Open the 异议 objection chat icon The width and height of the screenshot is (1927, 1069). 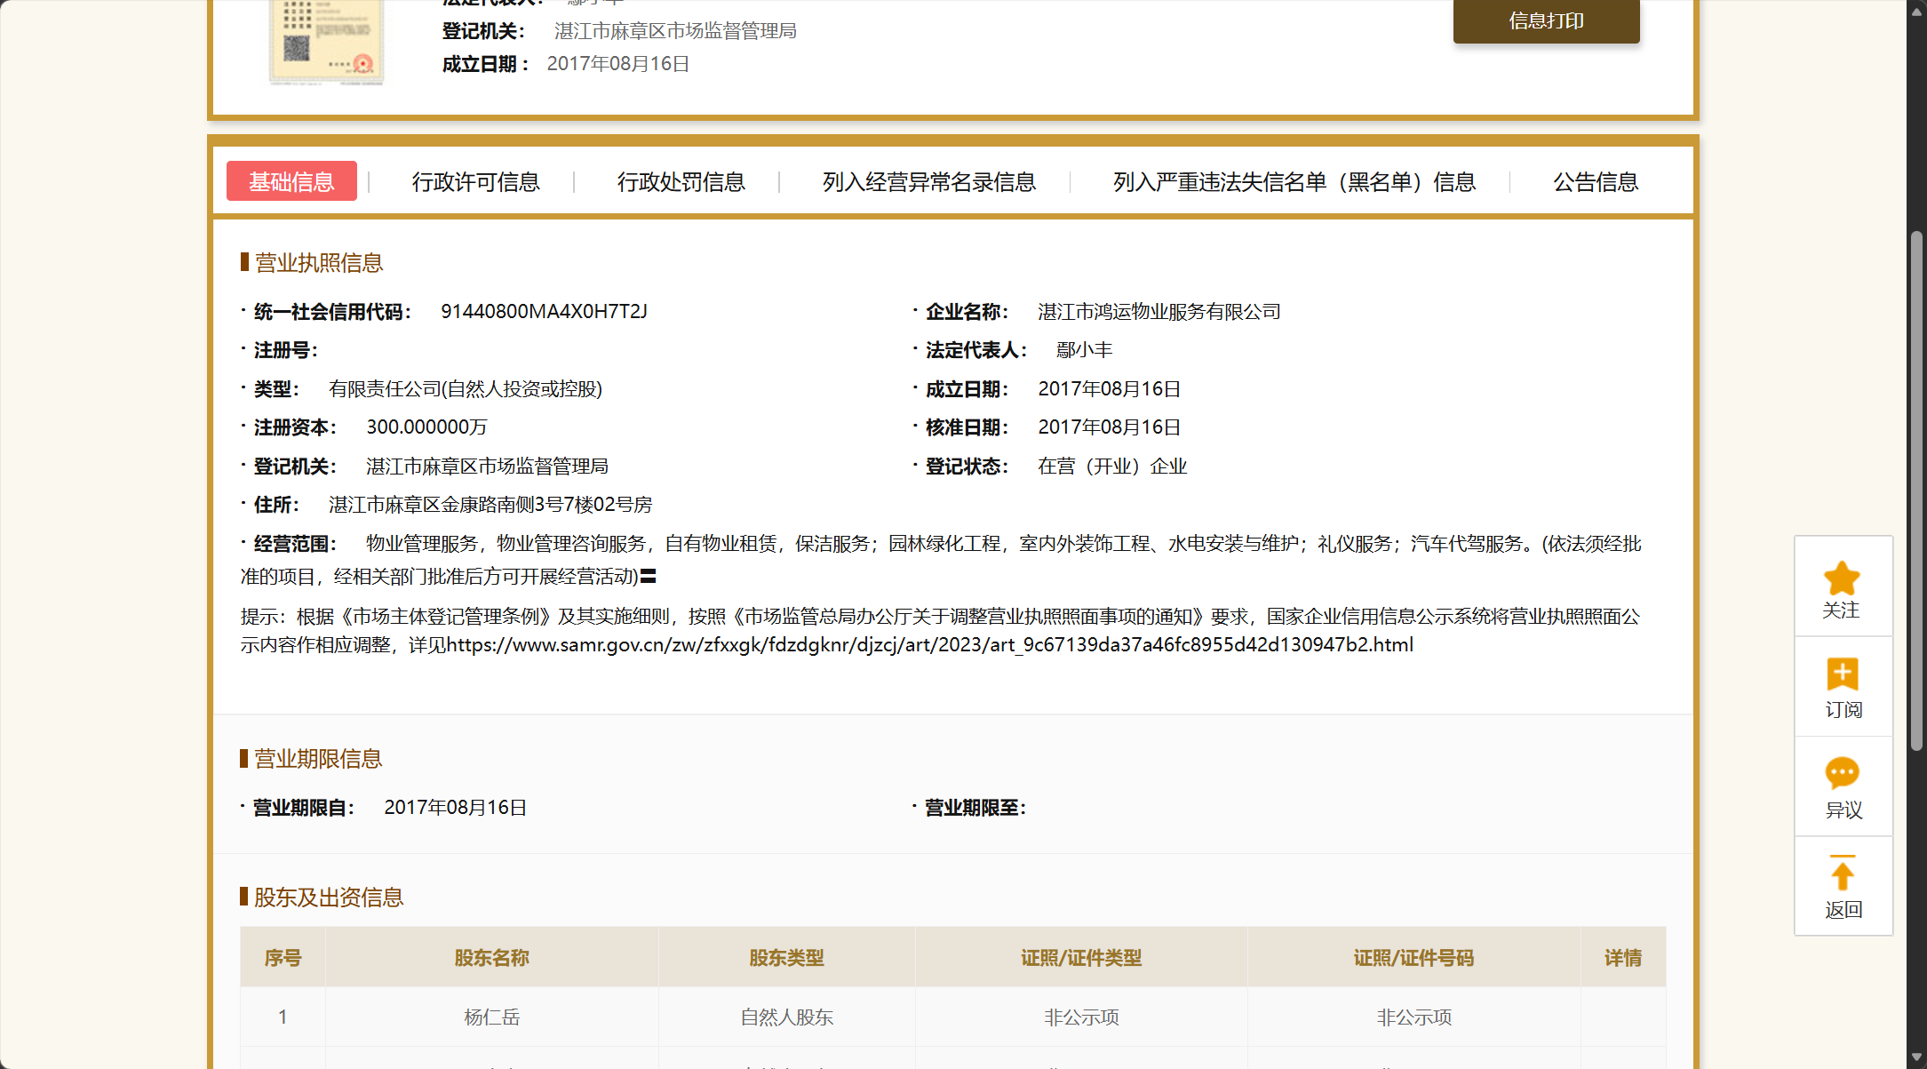pyautogui.click(x=1842, y=773)
